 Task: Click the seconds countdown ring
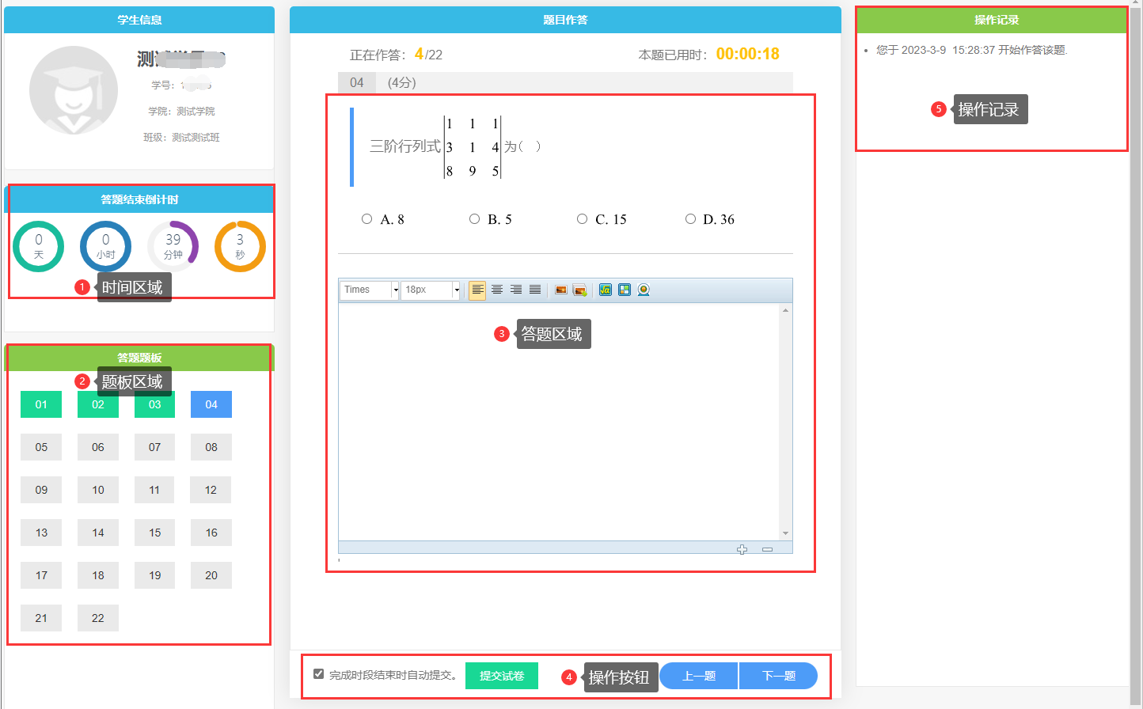pyautogui.click(x=240, y=246)
